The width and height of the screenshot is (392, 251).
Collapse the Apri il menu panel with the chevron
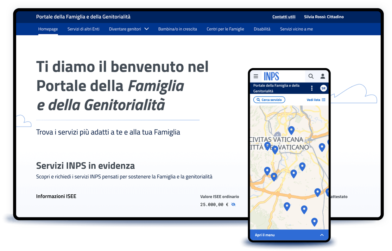pos(322,235)
